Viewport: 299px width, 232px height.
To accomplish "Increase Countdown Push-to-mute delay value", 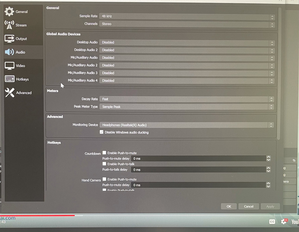I will pos(268,157).
